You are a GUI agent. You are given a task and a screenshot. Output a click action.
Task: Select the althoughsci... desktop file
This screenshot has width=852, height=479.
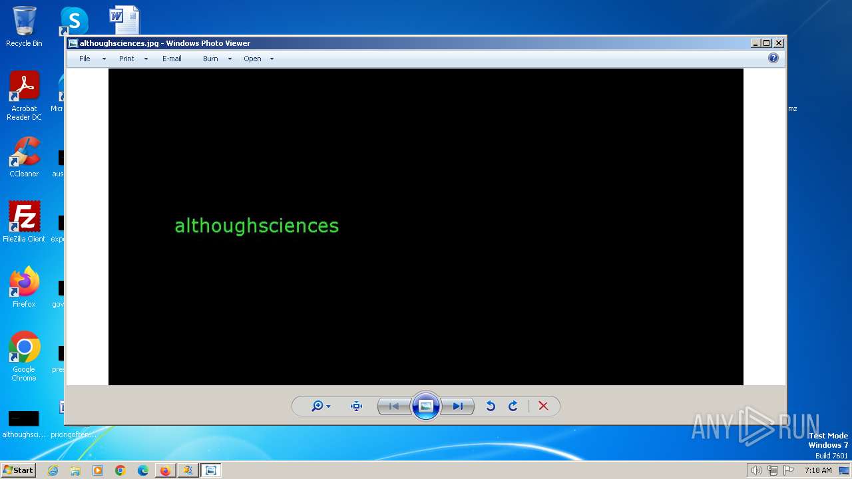pyautogui.click(x=24, y=424)
